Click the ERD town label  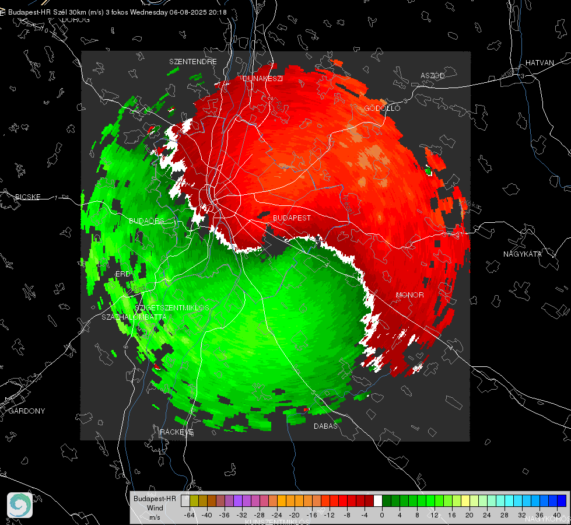click(122, 274)
